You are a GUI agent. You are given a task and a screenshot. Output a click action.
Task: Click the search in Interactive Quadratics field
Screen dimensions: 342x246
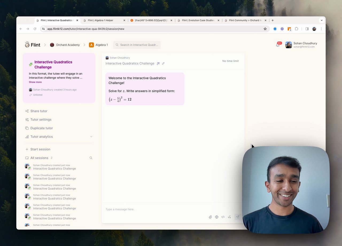[x=137, y=45]
